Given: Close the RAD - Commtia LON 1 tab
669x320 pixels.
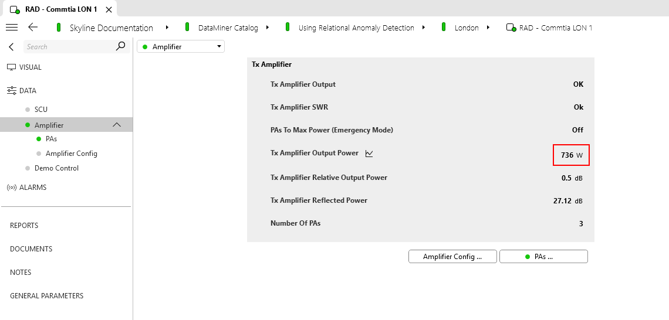Looking at the screenshot, I should (109, 10).
